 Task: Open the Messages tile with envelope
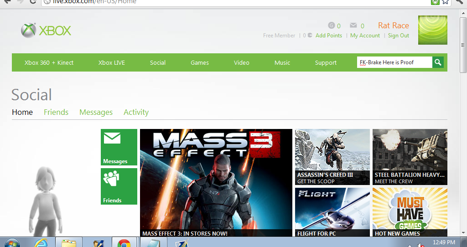119,147
